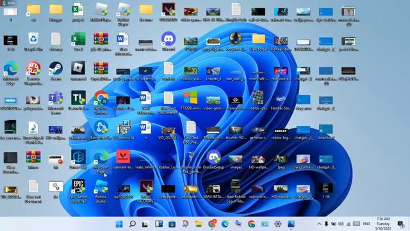Screen dimensions: 410x231
Task: Open the MP3 audio file icon
Action: (x=33, y=132)
